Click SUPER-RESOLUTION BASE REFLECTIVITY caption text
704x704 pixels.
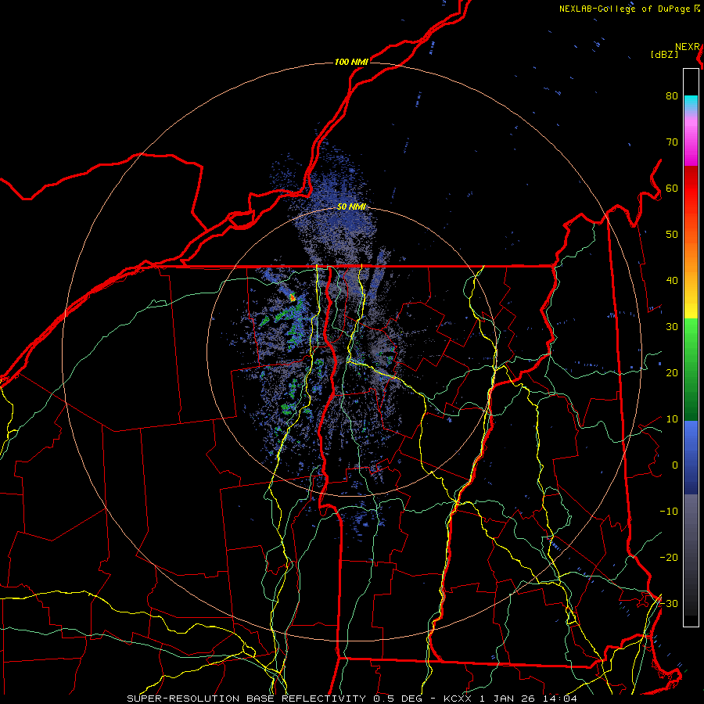point(246,699)
